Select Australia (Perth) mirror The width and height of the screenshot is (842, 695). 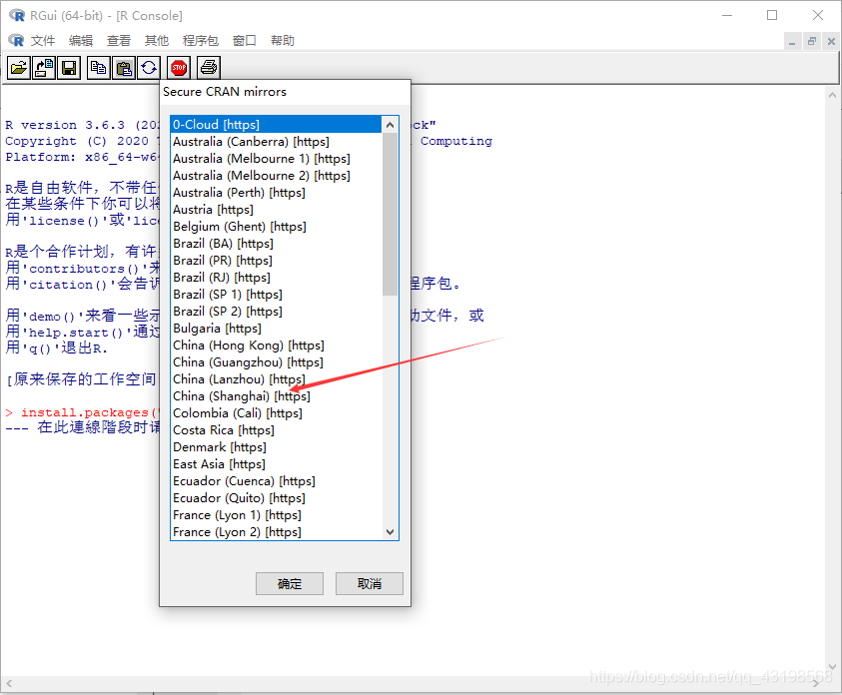(x=276, y=192)
